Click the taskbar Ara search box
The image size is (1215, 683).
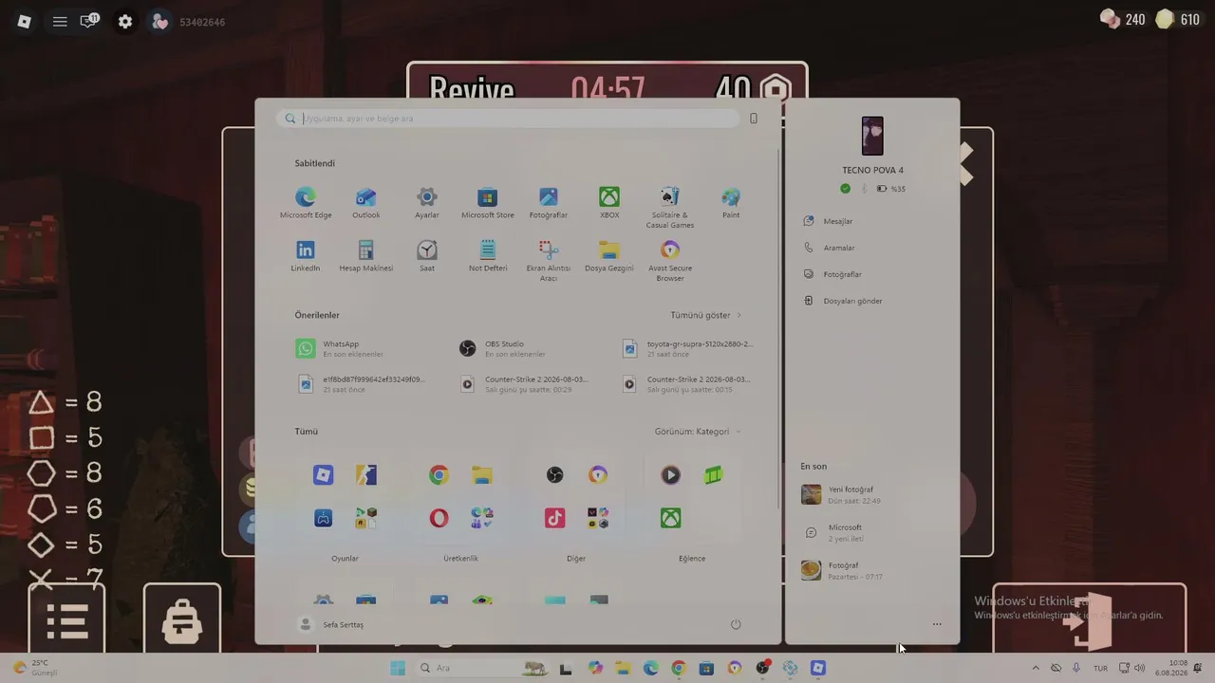[x=482, y=668]
